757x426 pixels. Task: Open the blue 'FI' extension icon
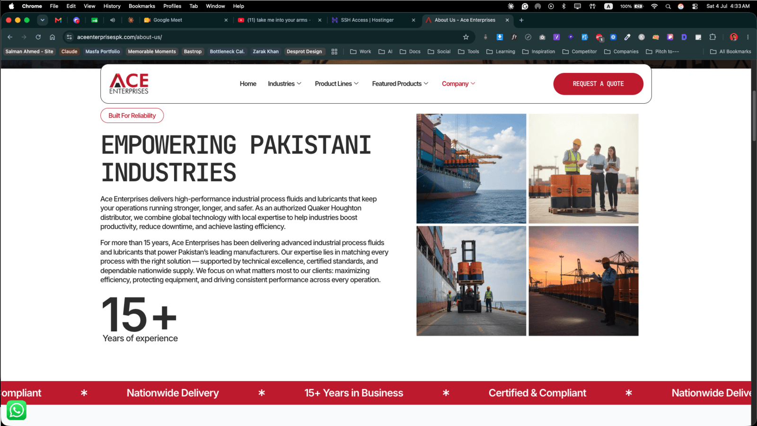pos(585,37)
